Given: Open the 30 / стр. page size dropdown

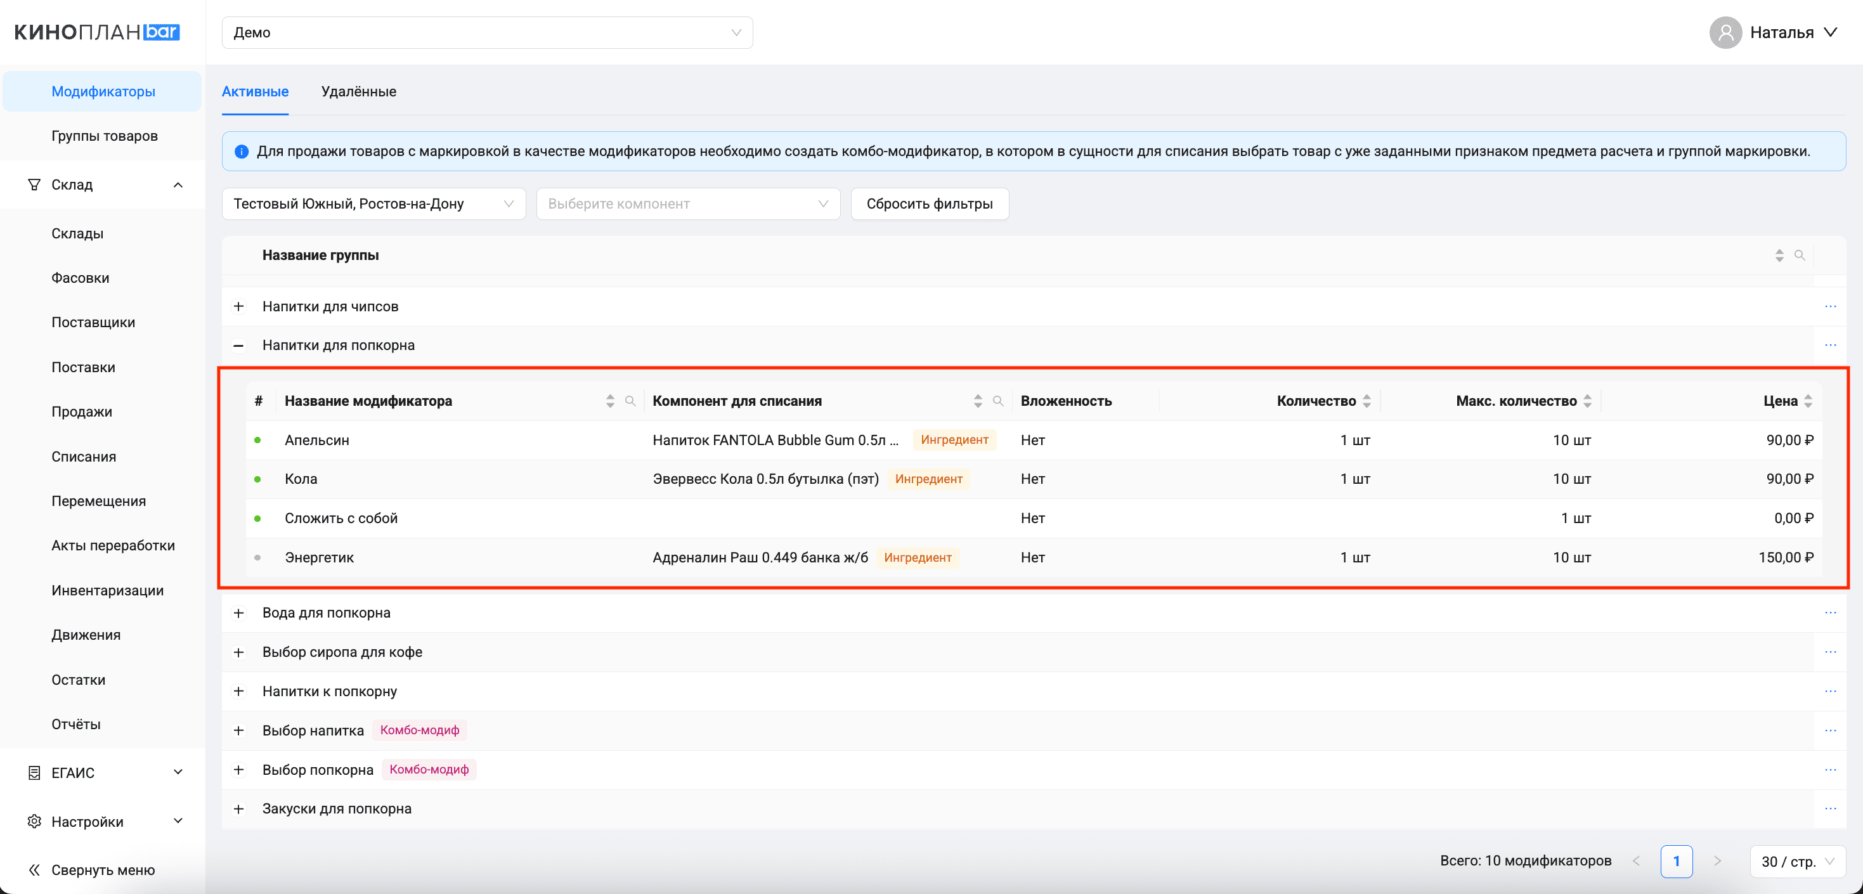Looking at the screenshot, I should click(x=1797, y=862).
